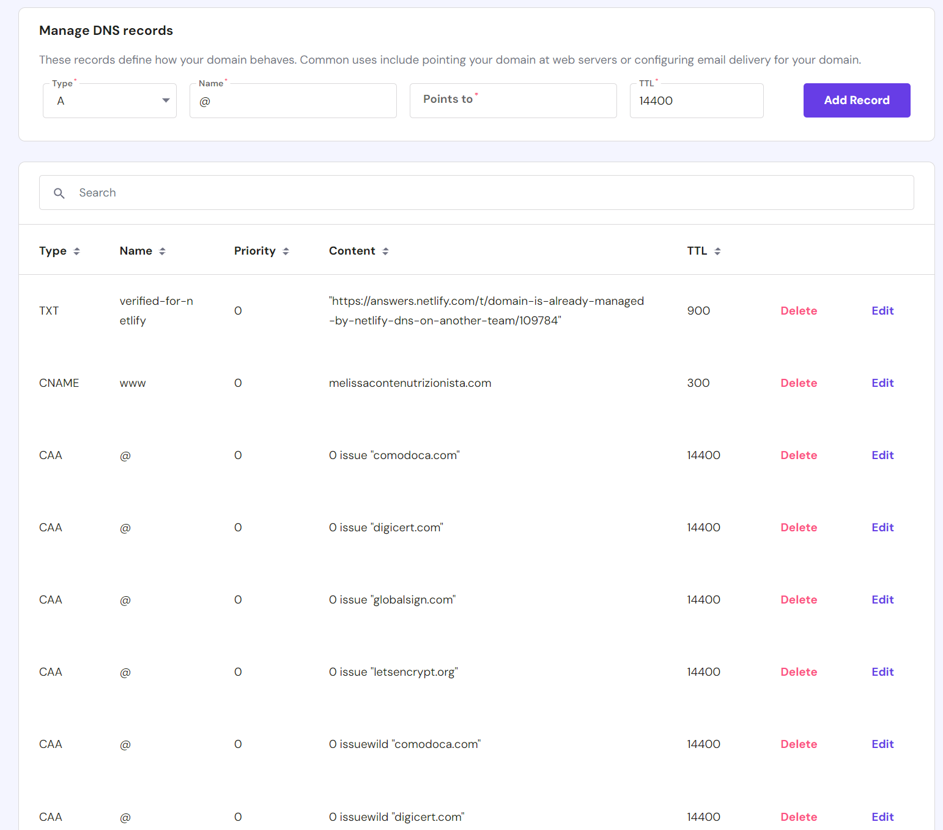Sort records by TTL column arrows

[x=717, y=251]
